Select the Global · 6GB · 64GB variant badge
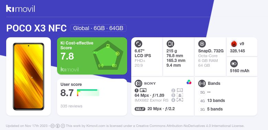 point(98,28)
